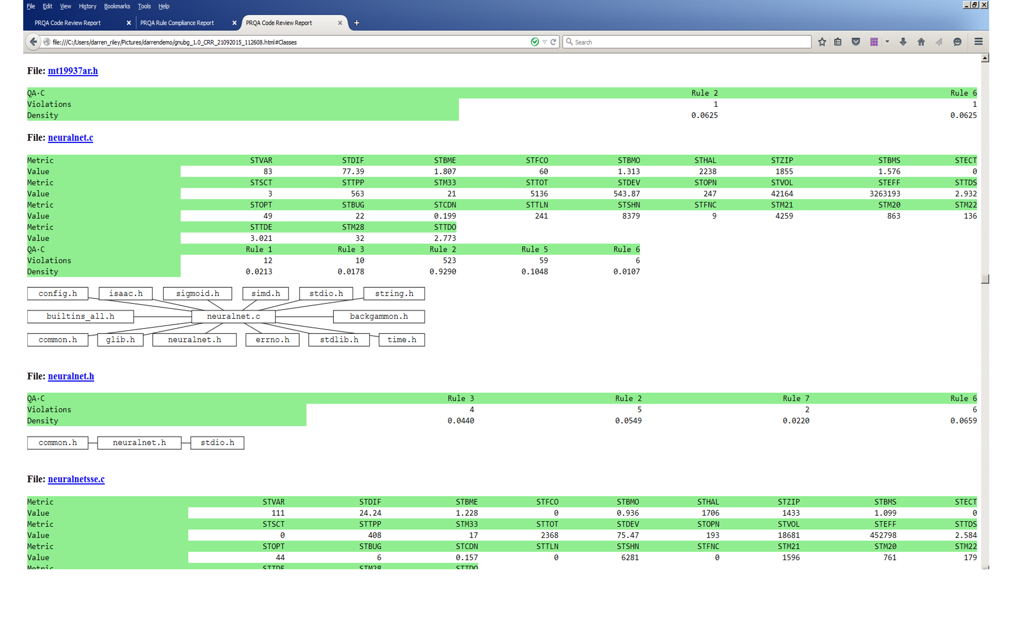Reload the current page
The image size is (1034, 618).
pyautogui.click(x=553, y=42)
